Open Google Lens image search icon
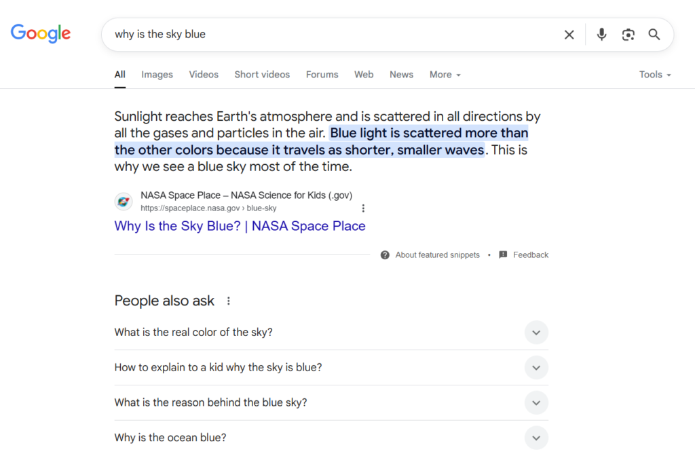 628,35
